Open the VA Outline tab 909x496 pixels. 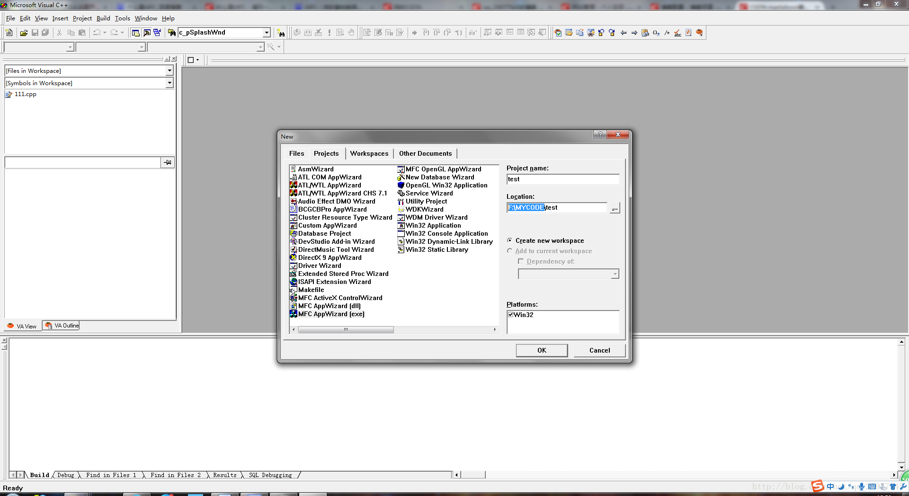tap(61, 326)
